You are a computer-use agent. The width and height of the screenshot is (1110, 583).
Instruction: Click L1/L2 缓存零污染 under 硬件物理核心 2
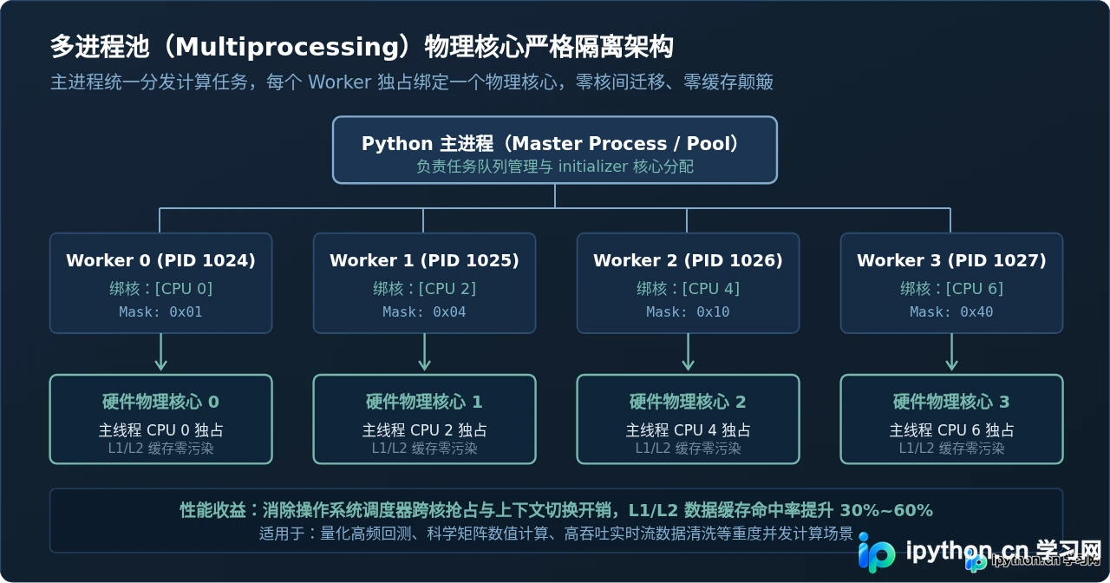coord(688,449)
